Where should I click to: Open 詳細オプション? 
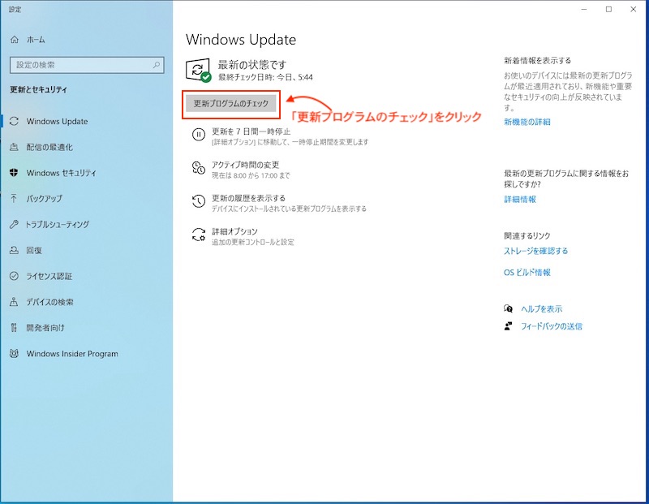[234, 231]
